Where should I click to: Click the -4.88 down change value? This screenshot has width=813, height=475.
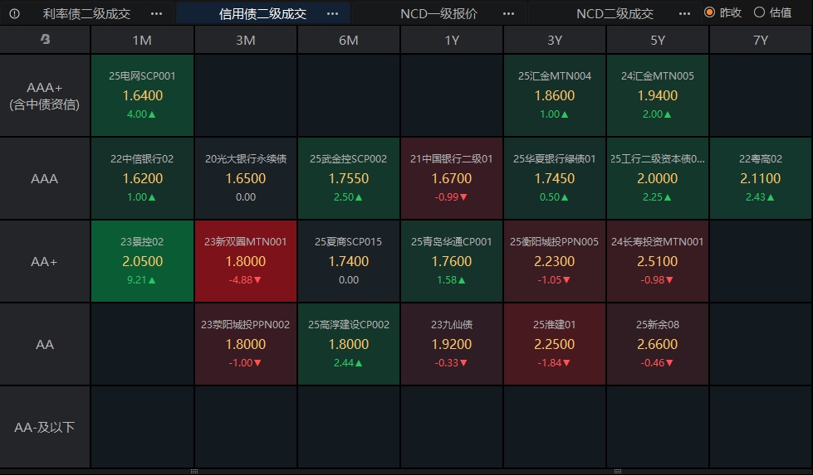click(x=245, y=280)
